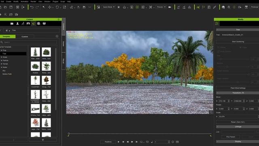259x146 pixels.
Task: Expand the Particle tree node
Action: coord(2,60)
